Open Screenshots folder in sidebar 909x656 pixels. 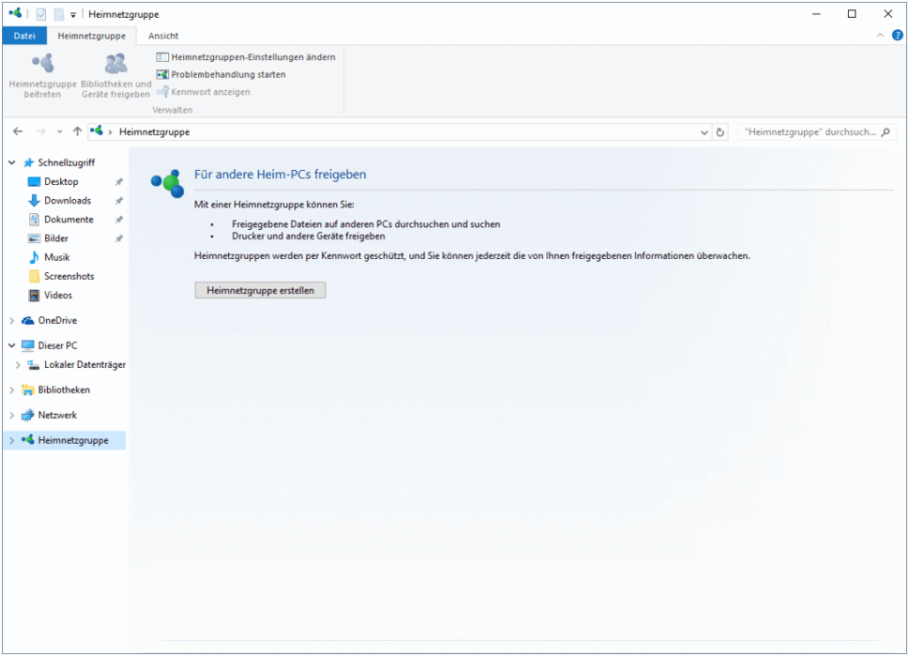(69, 277)
